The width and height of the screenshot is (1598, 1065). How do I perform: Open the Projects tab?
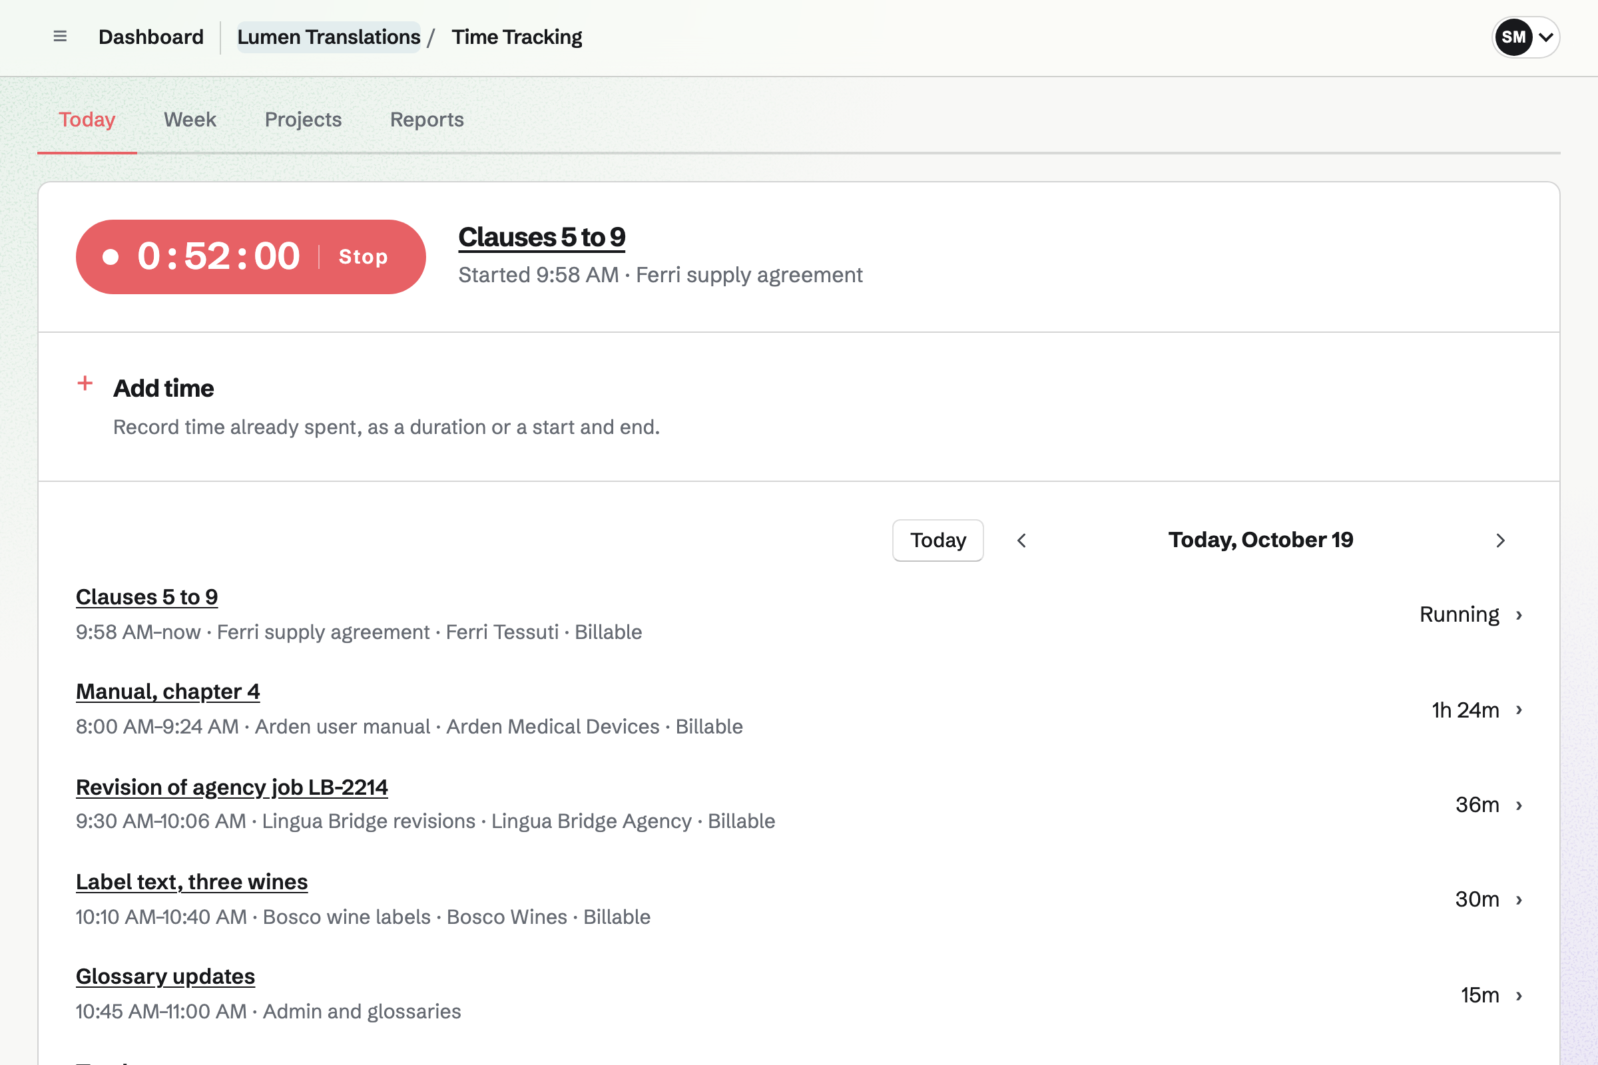[303, 120]
